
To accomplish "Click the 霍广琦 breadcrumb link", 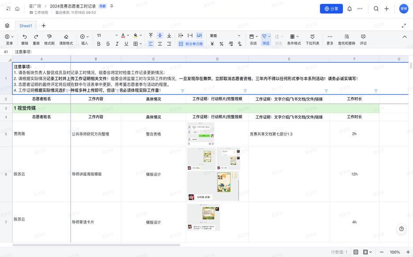I will [35, 6].
